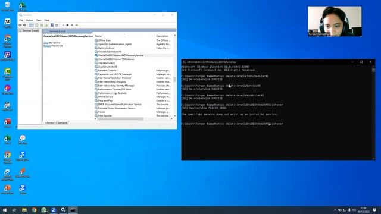Viewport: 381px width, 214px height.
Task: Select Peer Networking Identity Manager service
Action: (133, 86)
